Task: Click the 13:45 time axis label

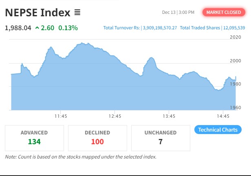Action: click(169, 116)
